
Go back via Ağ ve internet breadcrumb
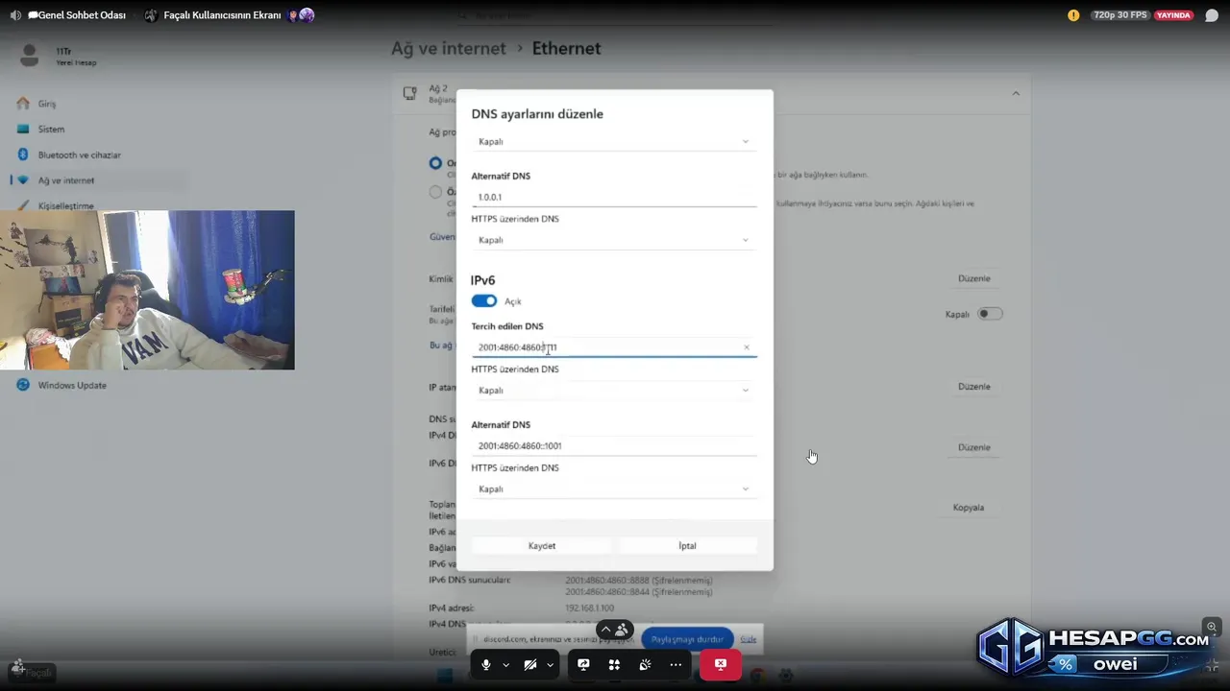click(x=448, y=48)
